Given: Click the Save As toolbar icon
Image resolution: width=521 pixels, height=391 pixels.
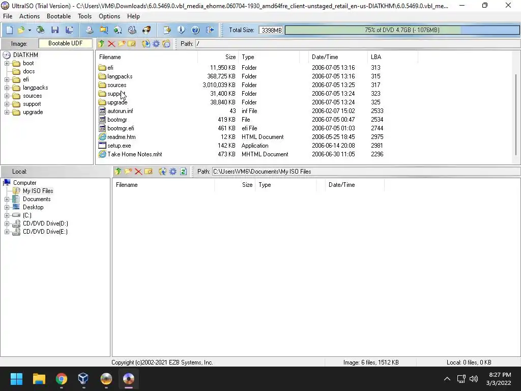Looking at the screenshot, I should point(69,30).
